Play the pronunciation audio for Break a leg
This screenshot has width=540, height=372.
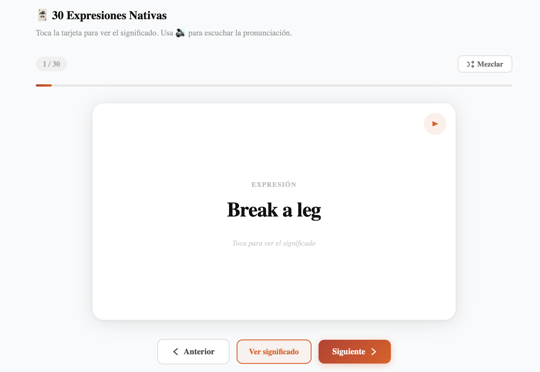point(435,124)
